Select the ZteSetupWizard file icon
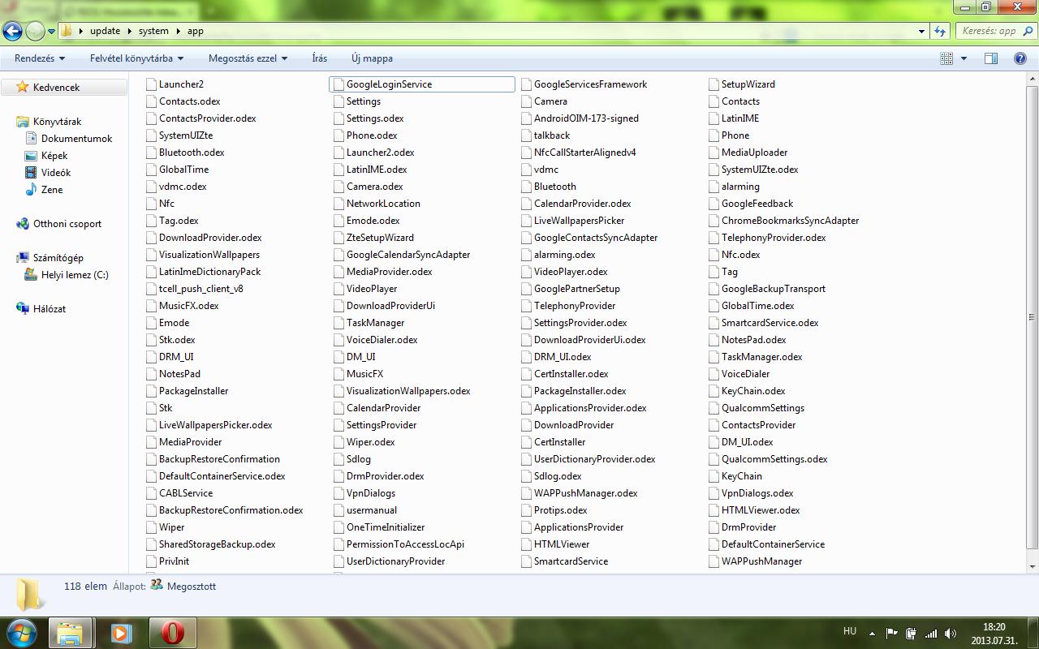Screen dimensions: 1039x649 (x=338, y=237)
